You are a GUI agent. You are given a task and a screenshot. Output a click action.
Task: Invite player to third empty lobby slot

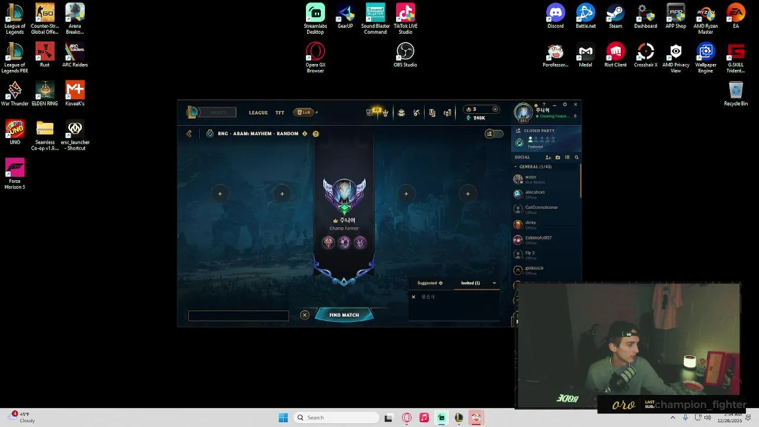tap(406, 194)
